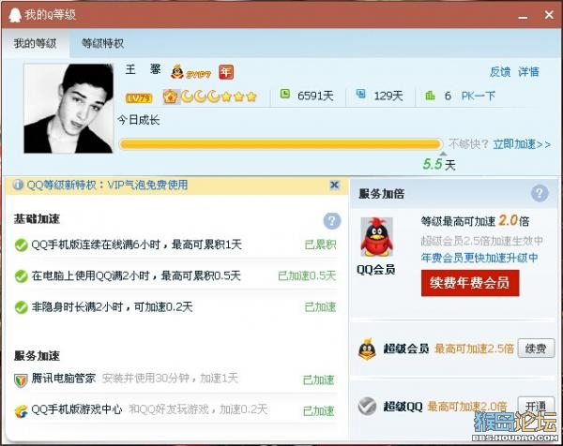Open the 详情 details link
This screenshot has height=446, width=563.
coord(528,72)
